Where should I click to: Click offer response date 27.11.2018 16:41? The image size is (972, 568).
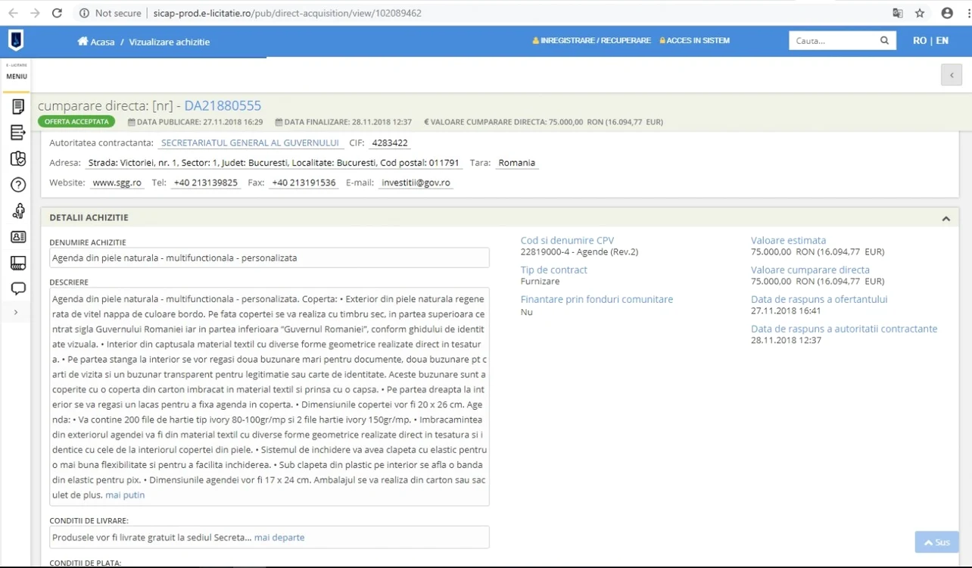coord(785,311)
